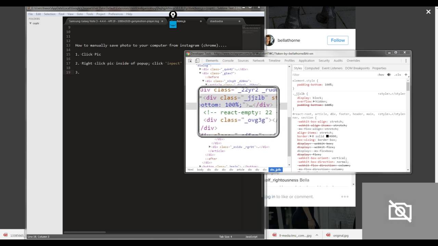
Task: Open the DOM Breakpoints tab
Action: (357, 68)
